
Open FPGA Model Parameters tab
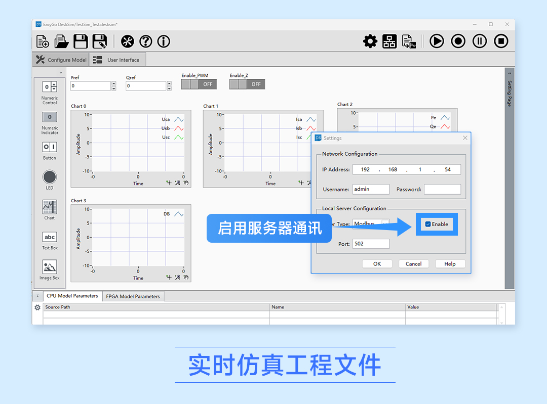(133, 296)
